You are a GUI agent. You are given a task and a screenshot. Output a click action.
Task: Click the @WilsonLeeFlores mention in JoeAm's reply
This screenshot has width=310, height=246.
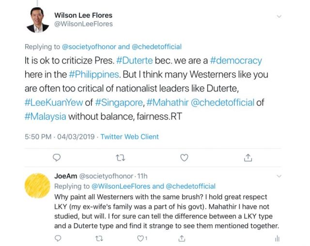pyautogui.click(x=121, y=186)
